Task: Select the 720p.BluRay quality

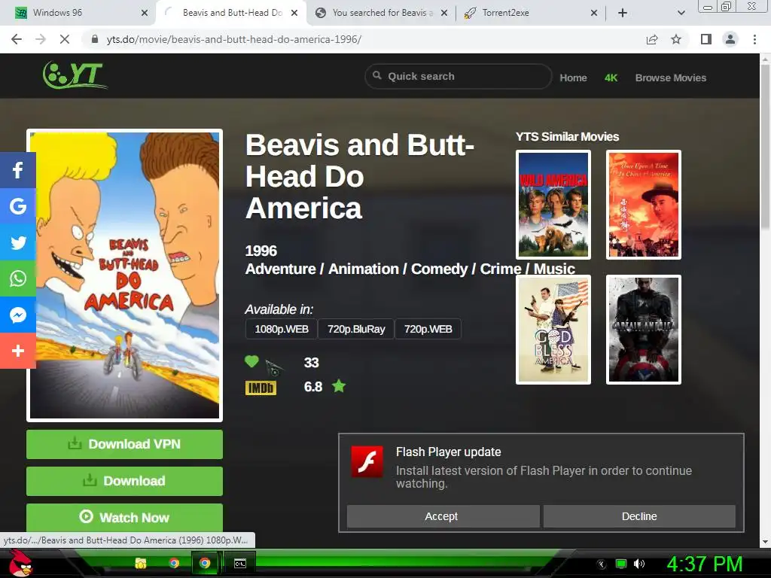Action: click(356, 329)
